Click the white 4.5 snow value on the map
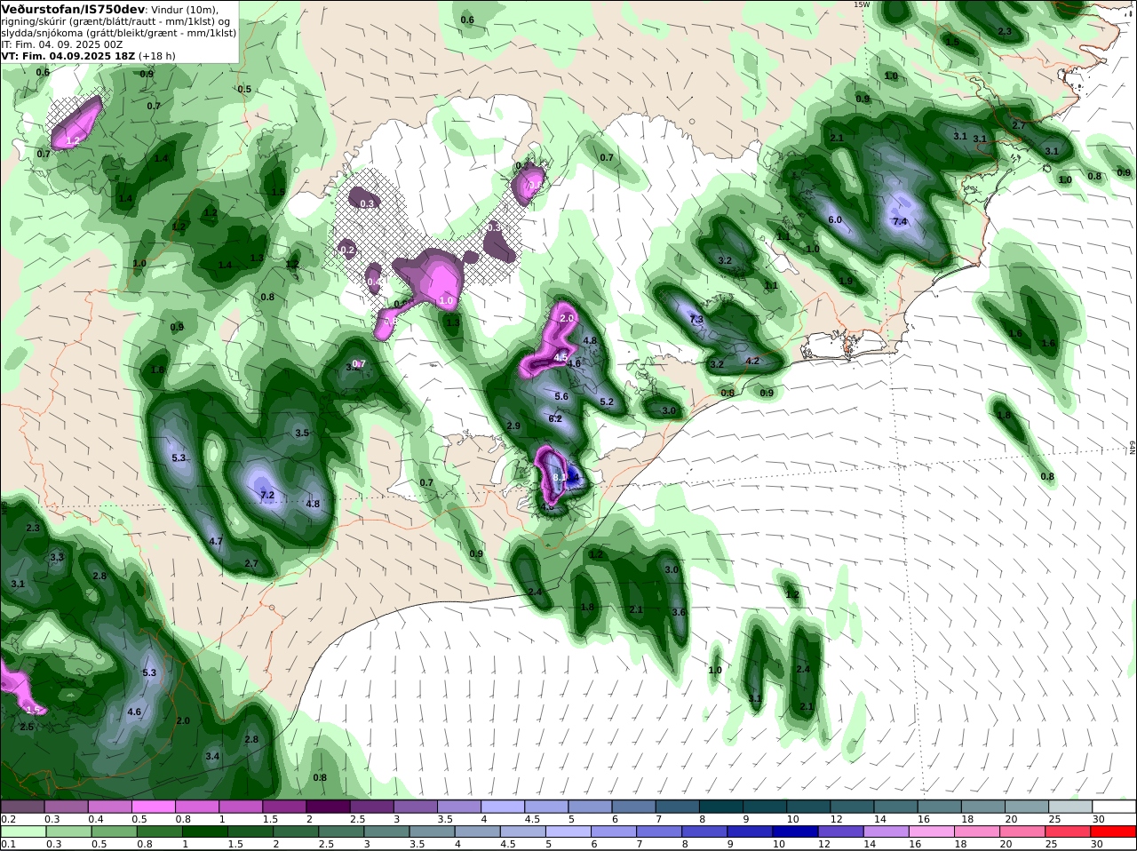This screenshot has height=851, width=1137. pyautogui.click(x=561, y=356)
